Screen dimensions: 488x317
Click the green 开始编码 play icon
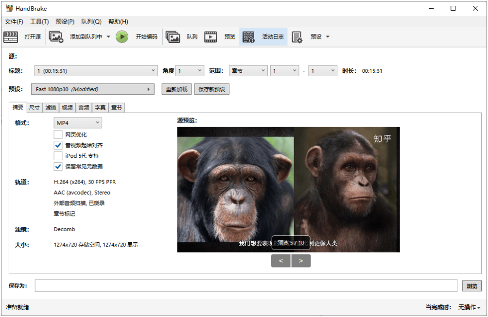[x=122, y=37]
